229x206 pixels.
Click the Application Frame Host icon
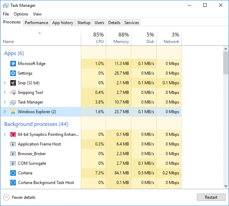coord(13,144)
